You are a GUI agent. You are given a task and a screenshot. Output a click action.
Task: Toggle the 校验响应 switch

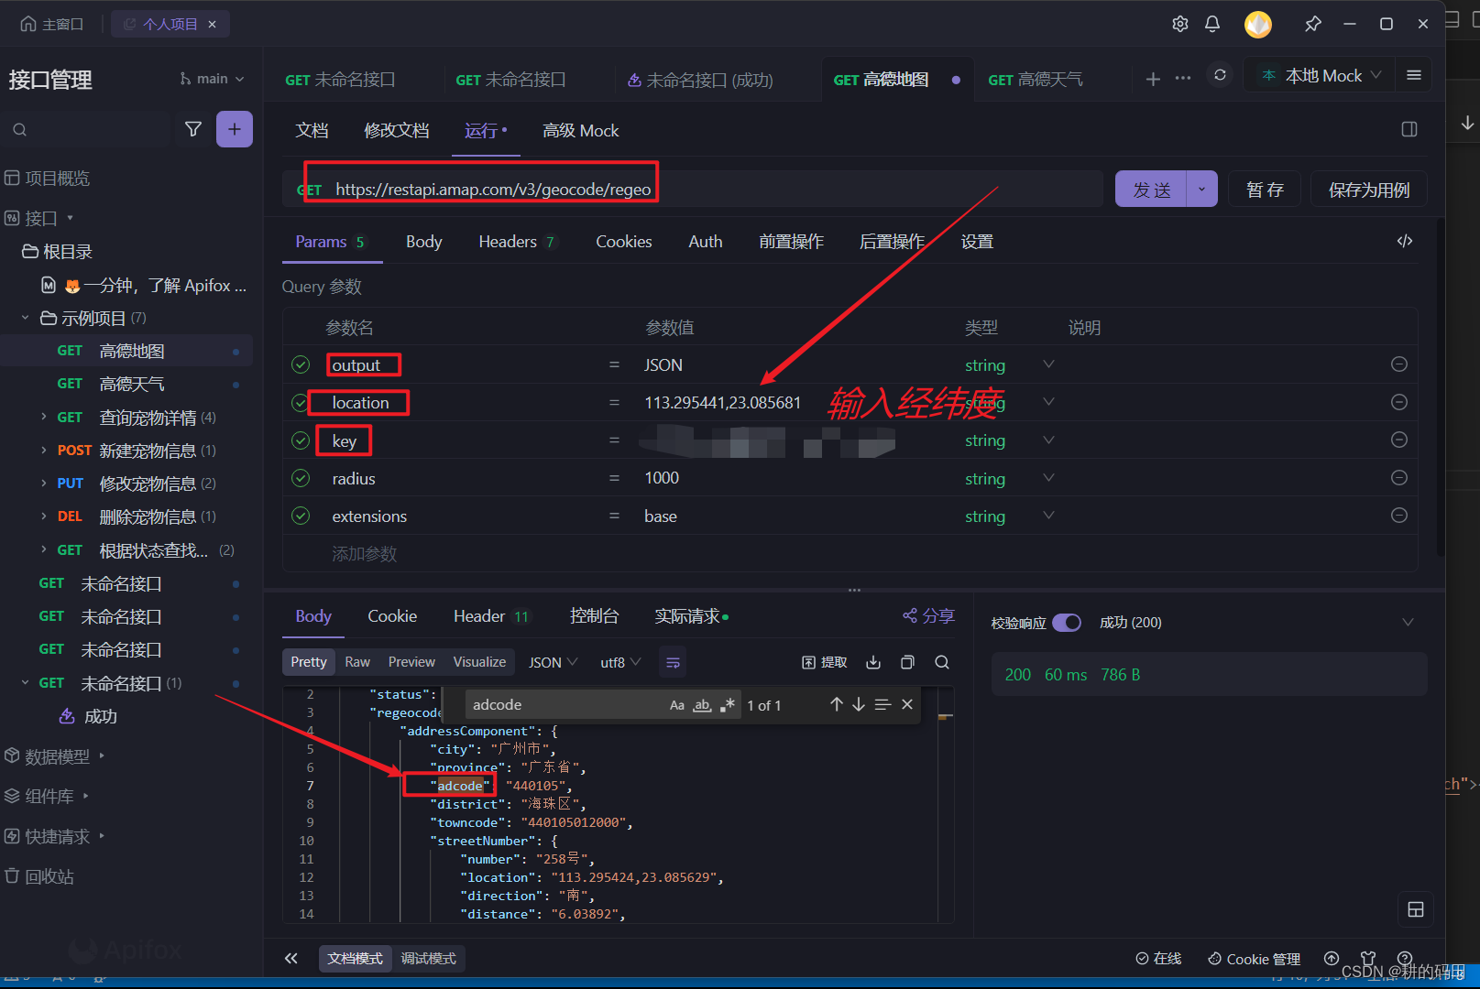(x=1067, y=623)
